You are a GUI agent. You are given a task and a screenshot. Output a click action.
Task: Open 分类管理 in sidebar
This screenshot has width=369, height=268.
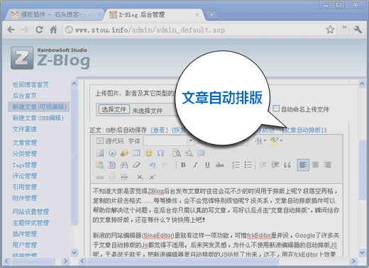coord(25,154)
